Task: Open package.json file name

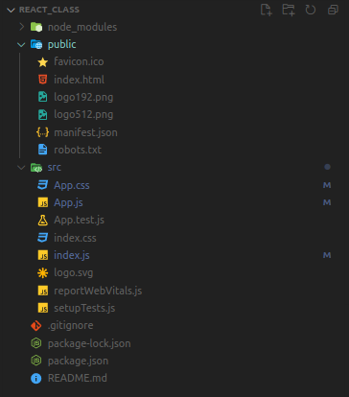Action: click(x=78, y=362)
